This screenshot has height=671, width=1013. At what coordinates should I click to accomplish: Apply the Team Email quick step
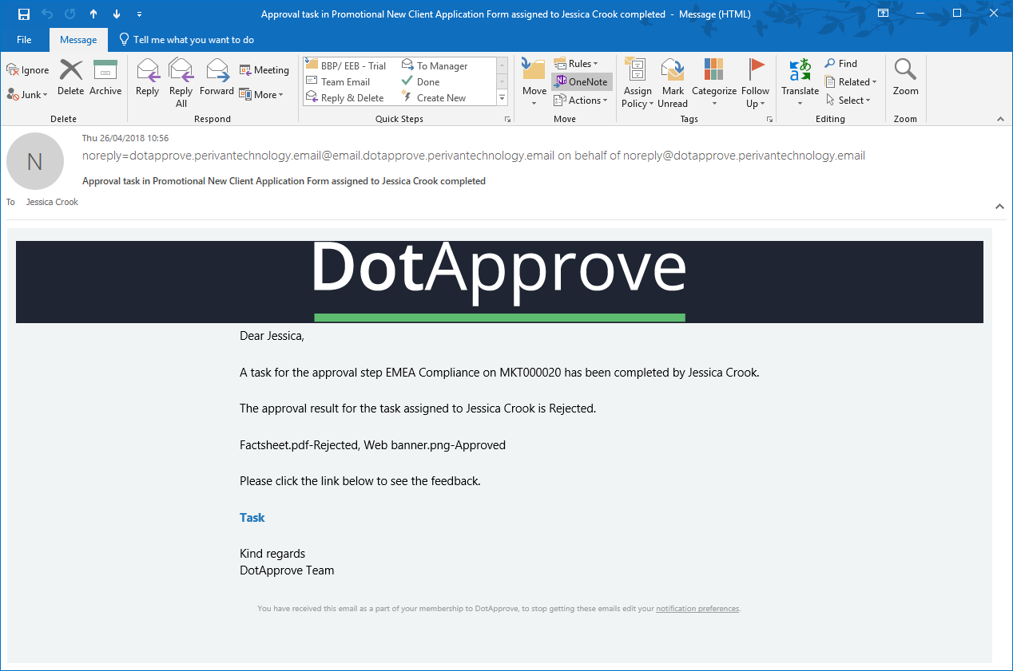coord(339,81)
